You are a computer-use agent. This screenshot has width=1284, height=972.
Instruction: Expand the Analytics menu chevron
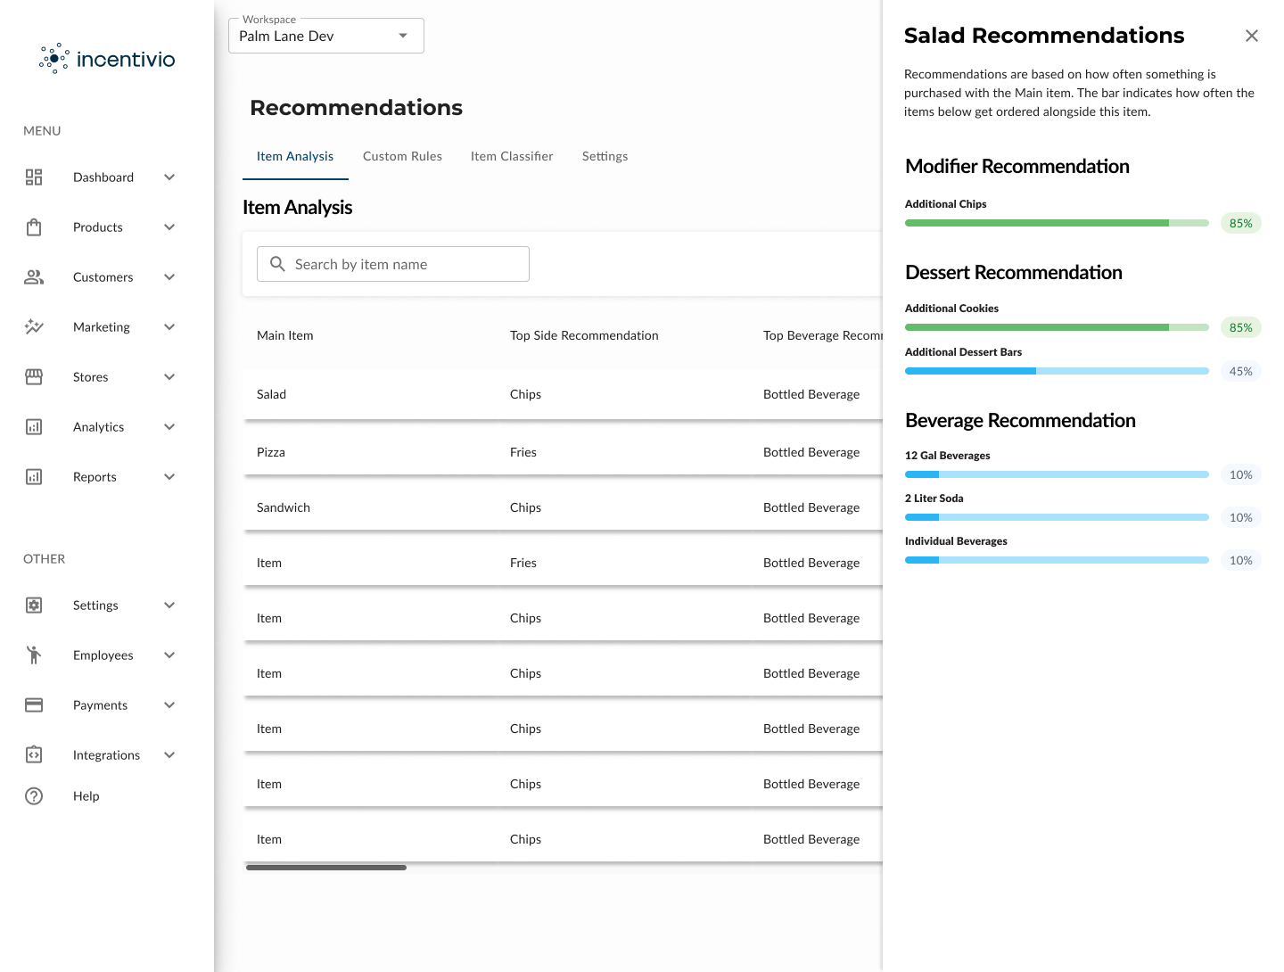coord(169,427)
